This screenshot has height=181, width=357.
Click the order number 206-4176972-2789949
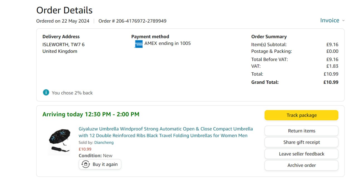(x=141, y=21)
